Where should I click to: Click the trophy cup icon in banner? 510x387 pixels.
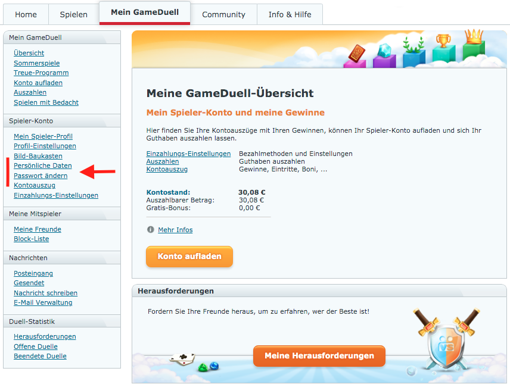point(443,41)
